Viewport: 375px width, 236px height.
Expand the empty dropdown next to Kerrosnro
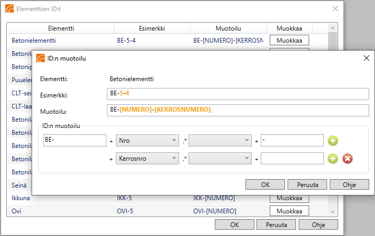tap(220, 159)
